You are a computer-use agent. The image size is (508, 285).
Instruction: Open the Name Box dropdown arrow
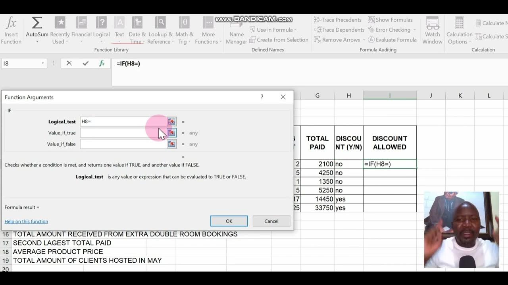click(42, 63)
